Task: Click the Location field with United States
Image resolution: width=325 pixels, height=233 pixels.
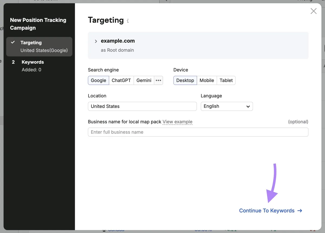Action: [x=142, y=106]
